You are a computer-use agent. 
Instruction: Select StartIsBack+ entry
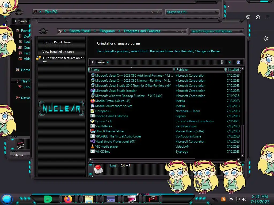click(x=104, y=126)
